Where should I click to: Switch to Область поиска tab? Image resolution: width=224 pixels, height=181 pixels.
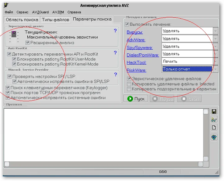(22, 20)
